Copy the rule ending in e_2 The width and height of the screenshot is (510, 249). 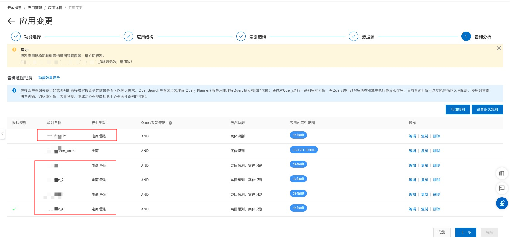[425, 180]
